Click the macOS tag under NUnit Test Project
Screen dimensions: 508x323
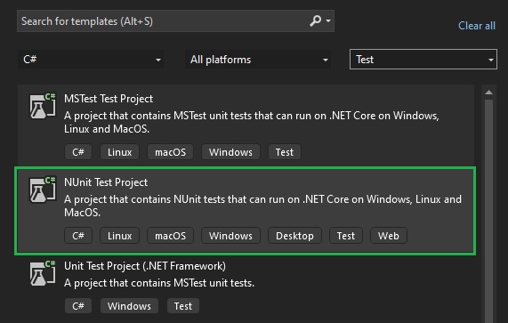tap(171, 236)
